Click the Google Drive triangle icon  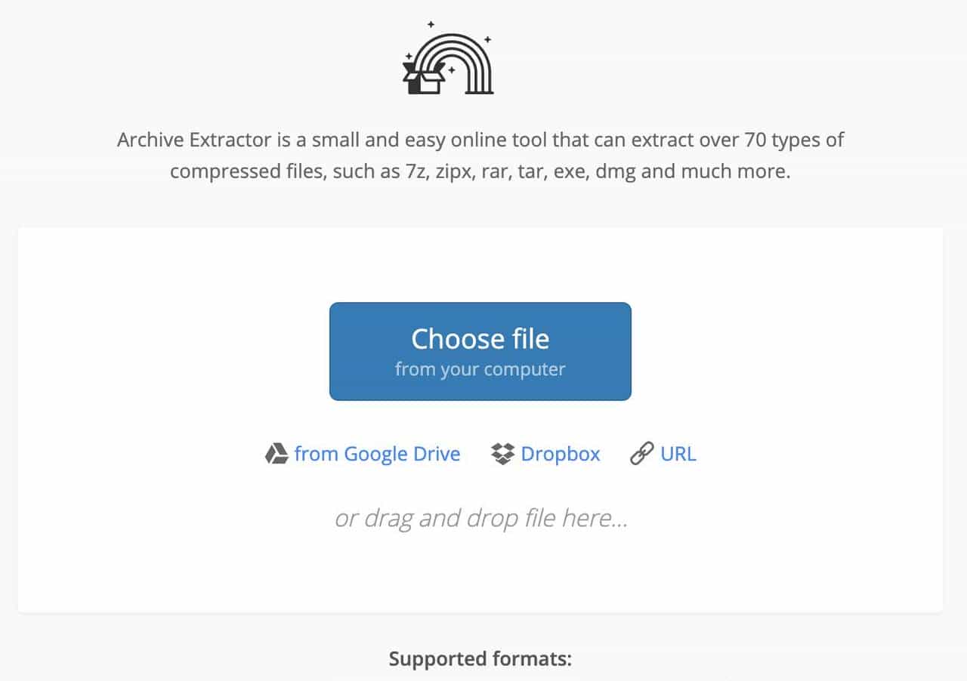pos(277,454)
